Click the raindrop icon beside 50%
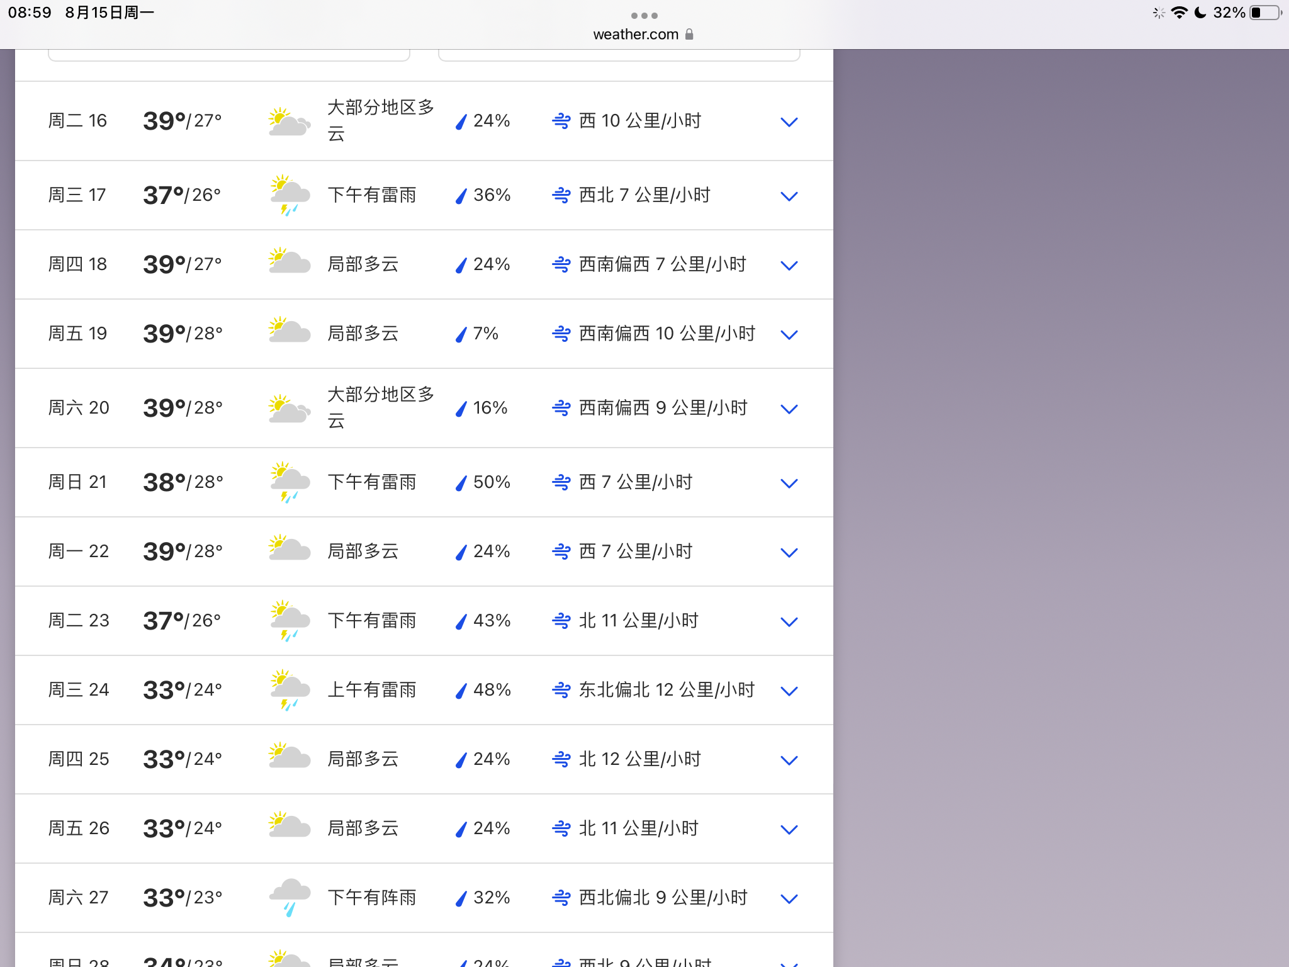Screen dimensions: 1289x967 (461, 483)
